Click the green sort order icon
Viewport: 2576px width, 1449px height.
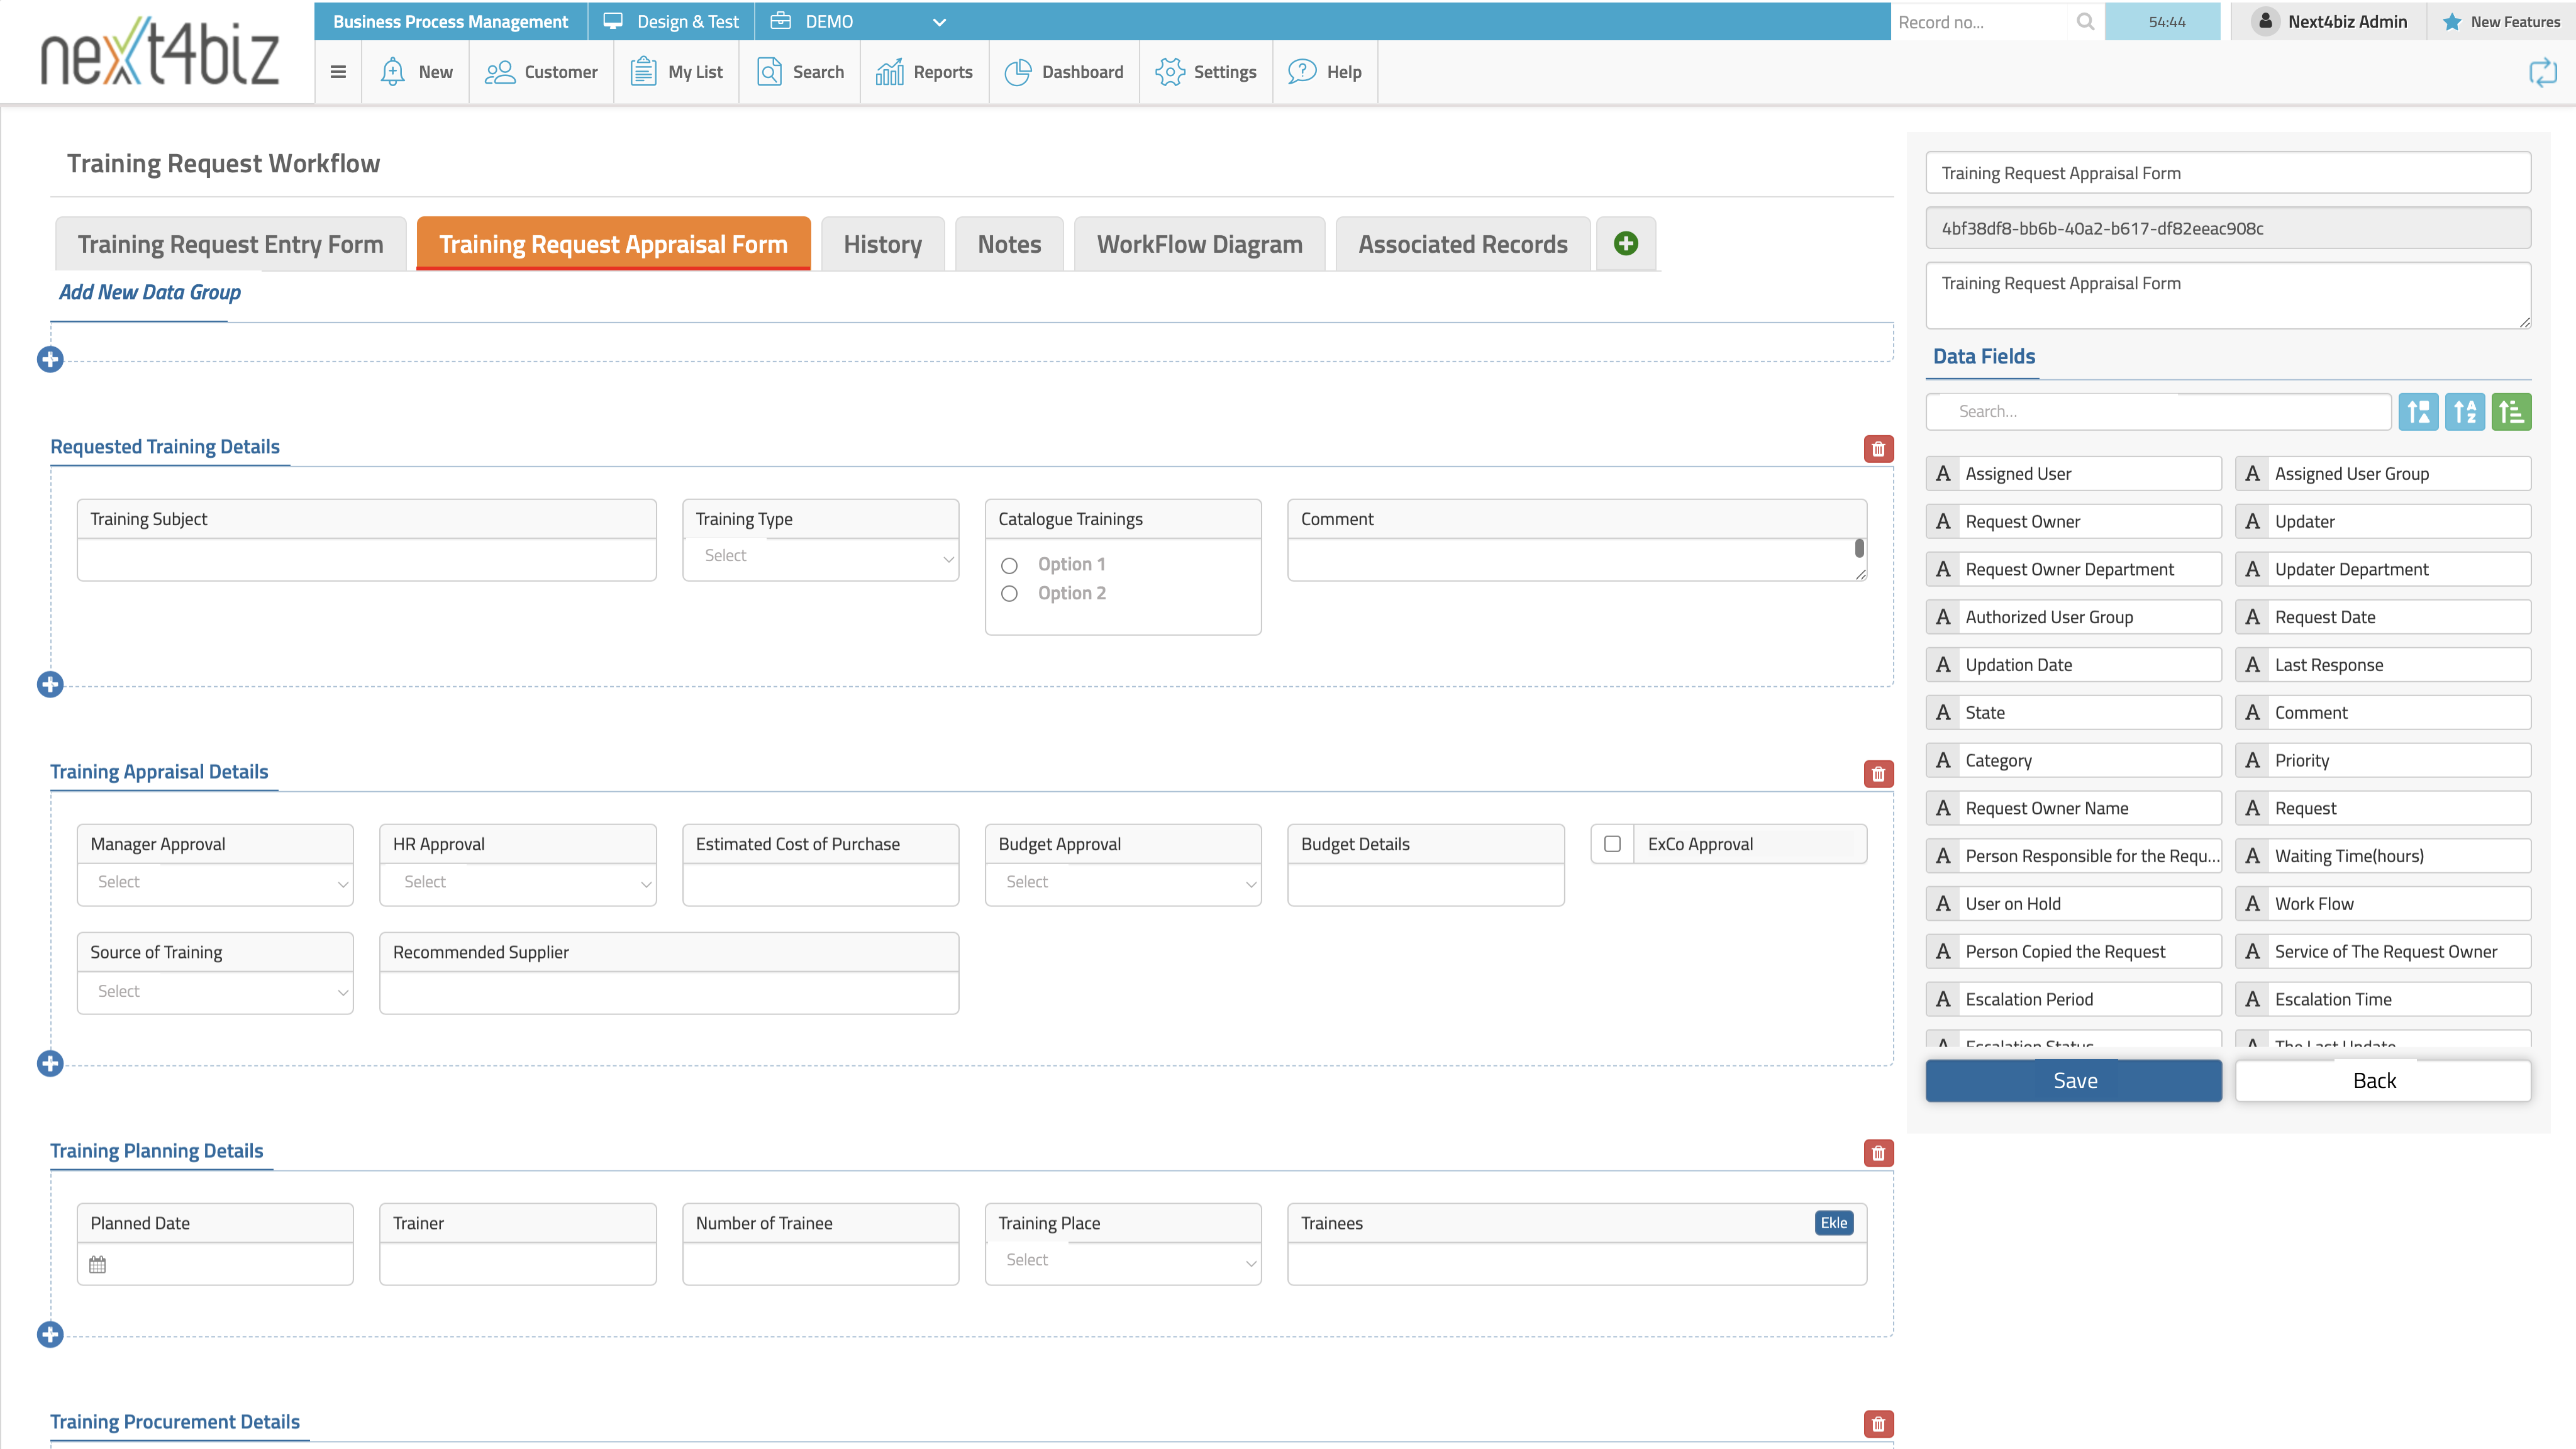coord(2511,411)
